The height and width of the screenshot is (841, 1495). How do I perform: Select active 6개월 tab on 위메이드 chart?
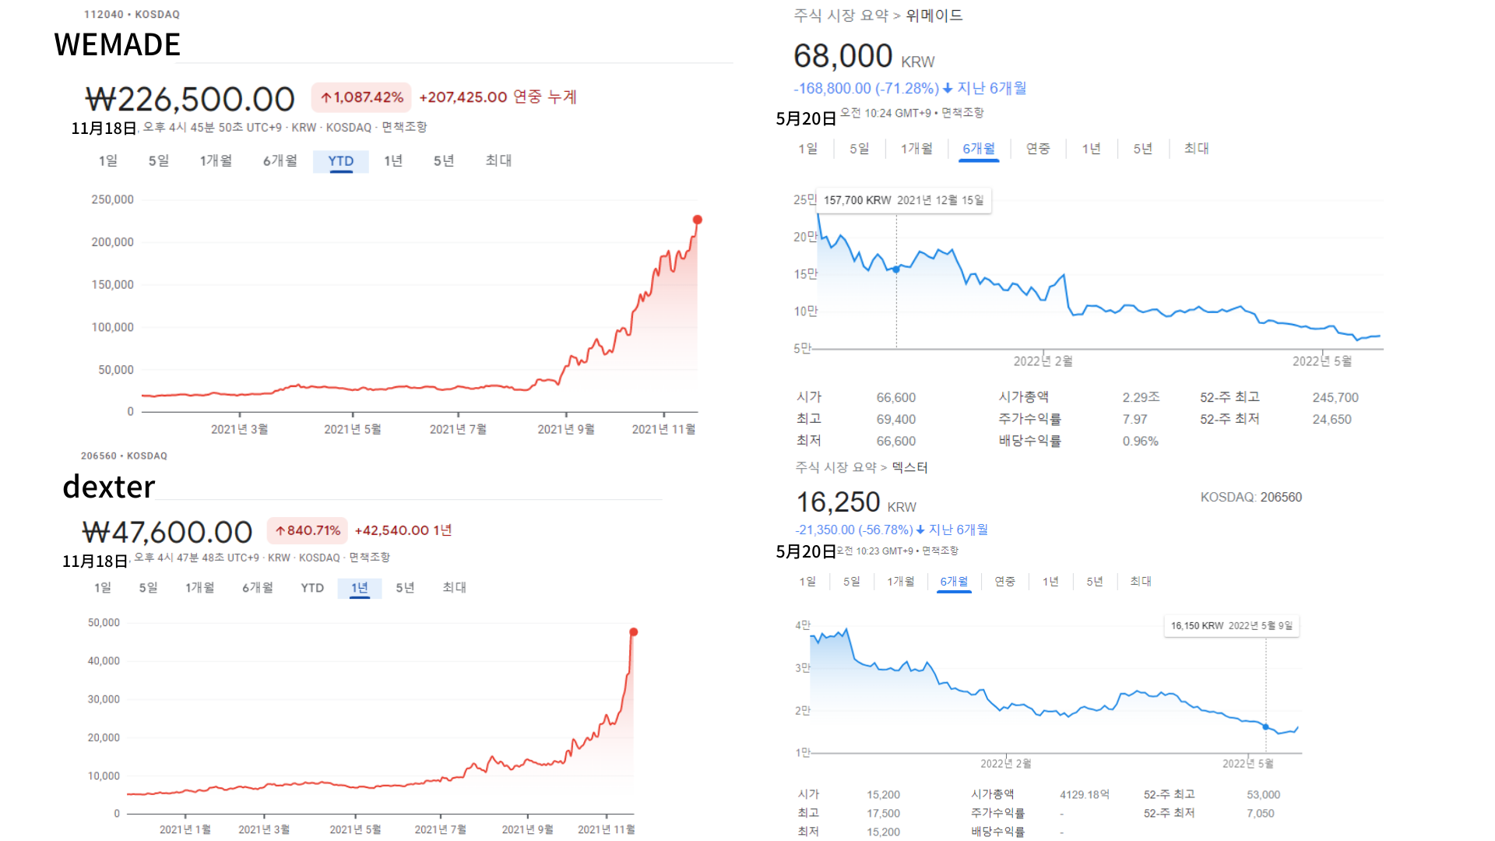[x=979, y=149]
